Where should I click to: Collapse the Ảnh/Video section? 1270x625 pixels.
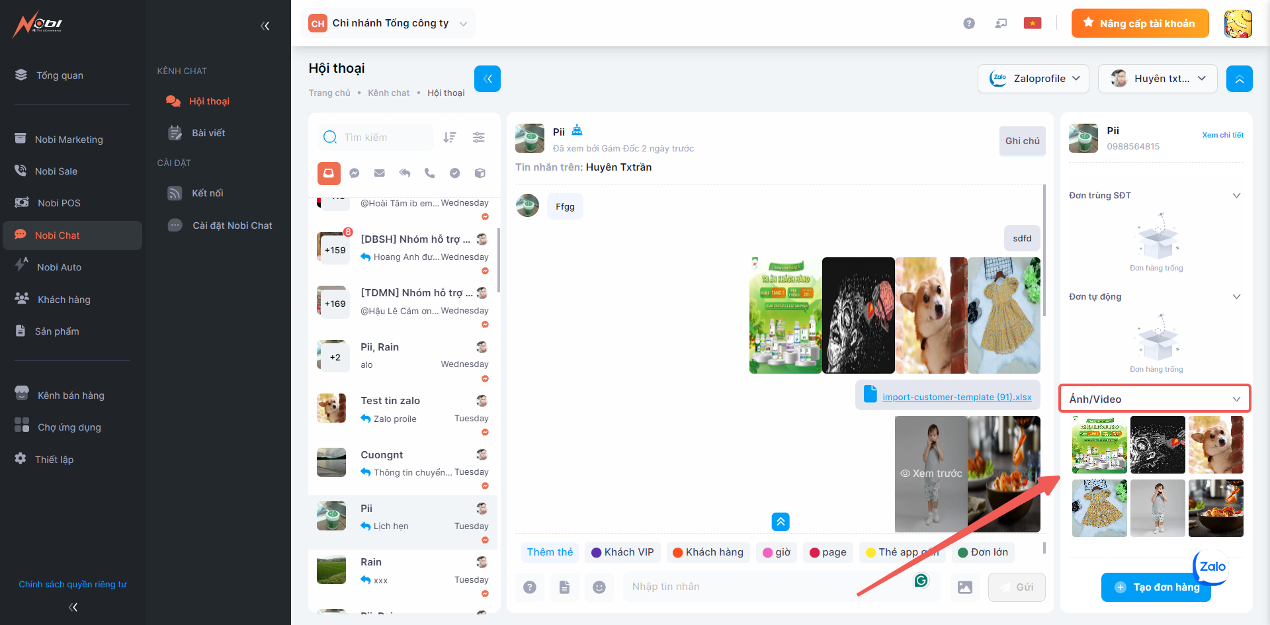click(1236, 399)
